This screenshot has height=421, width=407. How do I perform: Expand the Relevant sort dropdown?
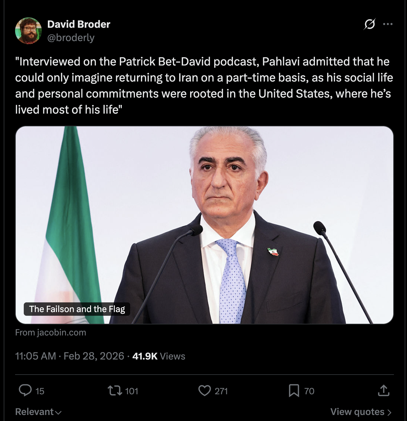click(x=38, y=412)
